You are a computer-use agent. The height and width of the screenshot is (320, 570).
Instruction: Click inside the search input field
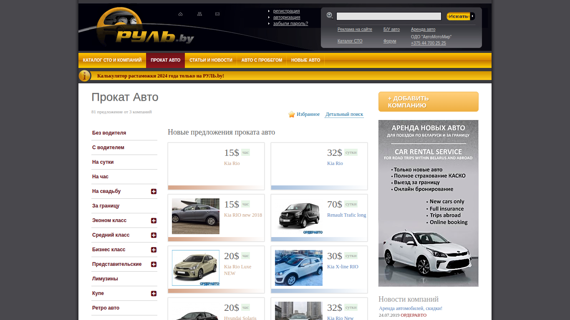click(389, 16)
